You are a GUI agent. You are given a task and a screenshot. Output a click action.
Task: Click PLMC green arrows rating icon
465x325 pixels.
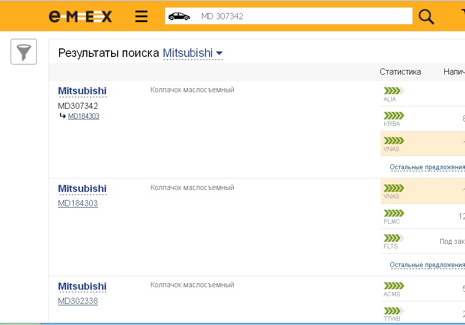(393, 213)
